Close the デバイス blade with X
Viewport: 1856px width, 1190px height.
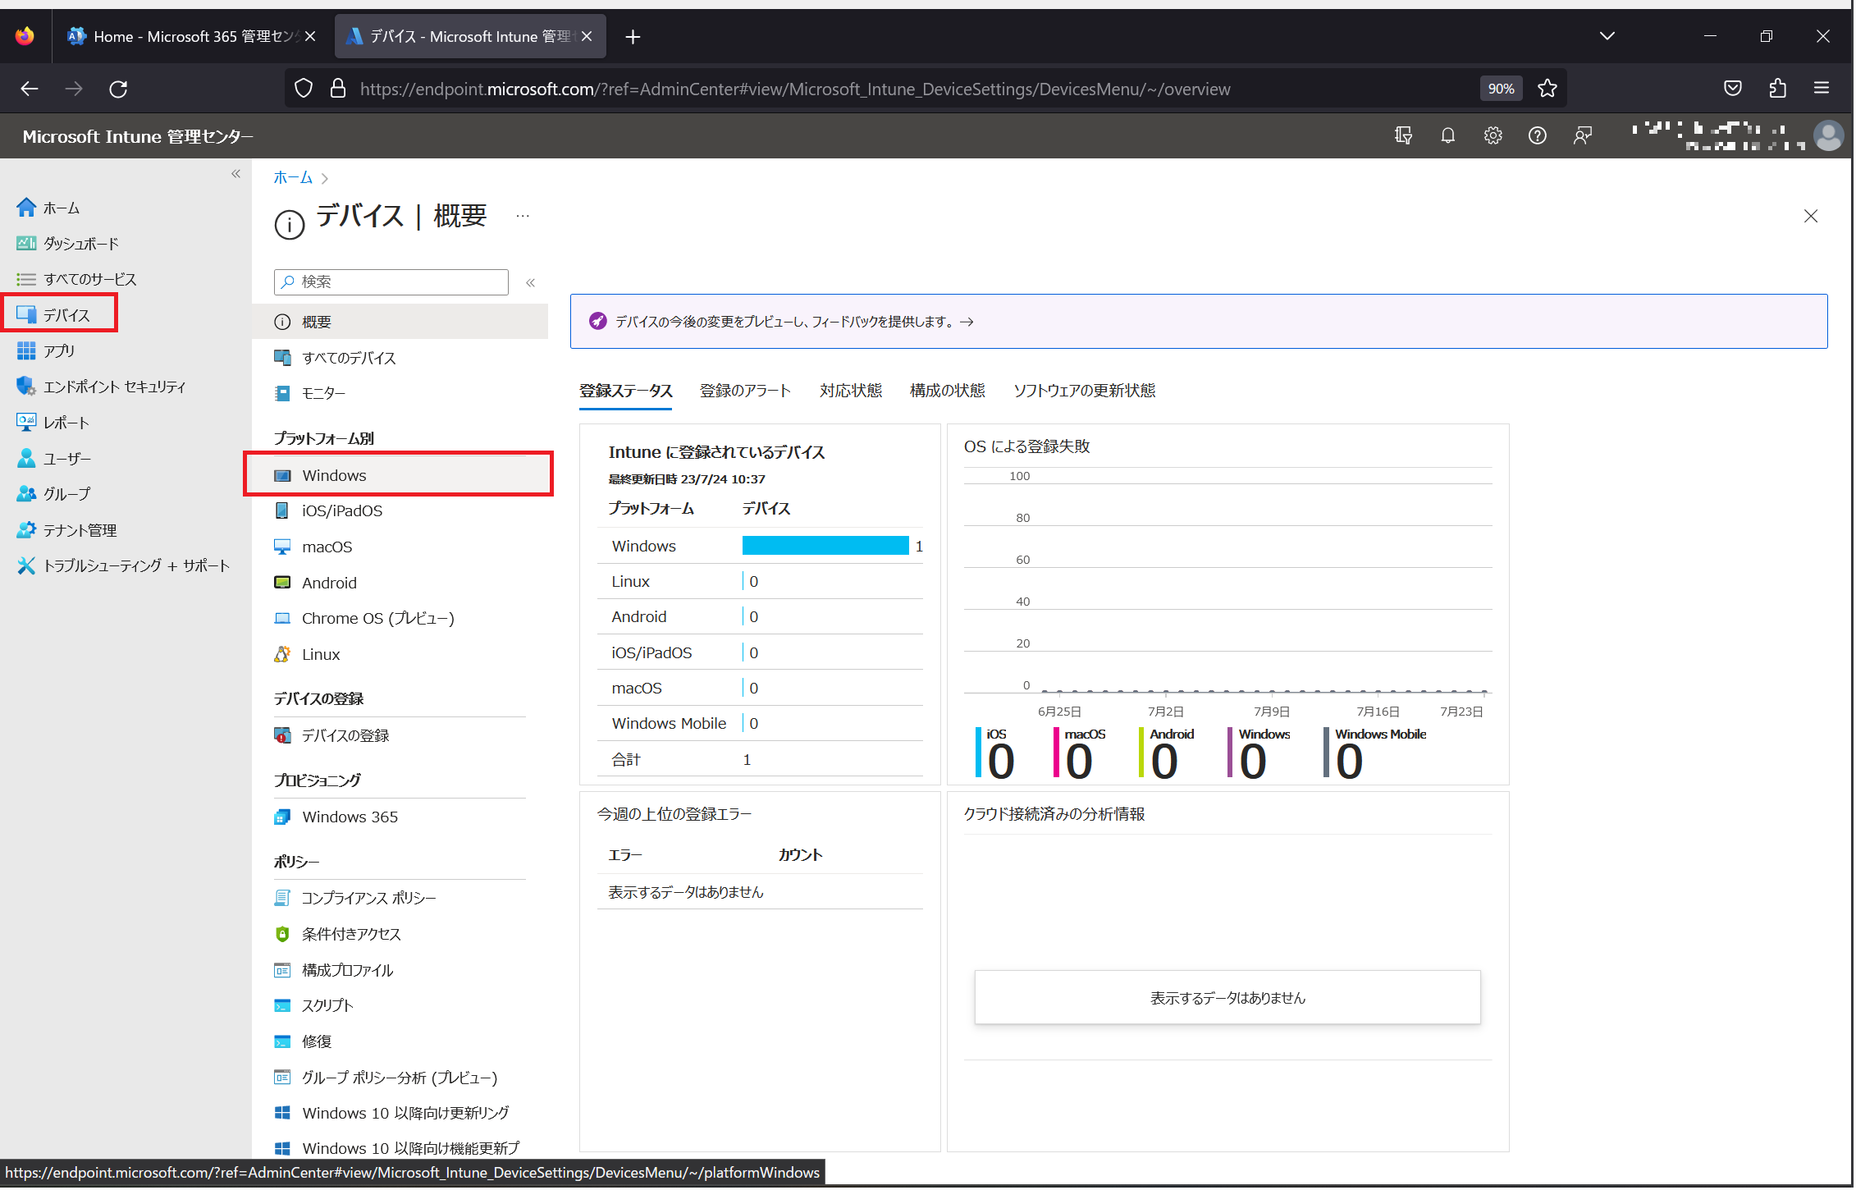tap(1813, 217)
